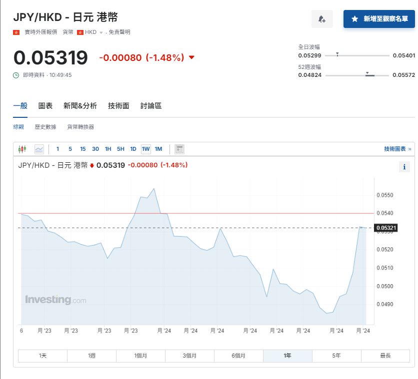Click the 實時外匯報價 red badge icon
The height and width of the screenshot is (379, 418).
click(16, 31)
